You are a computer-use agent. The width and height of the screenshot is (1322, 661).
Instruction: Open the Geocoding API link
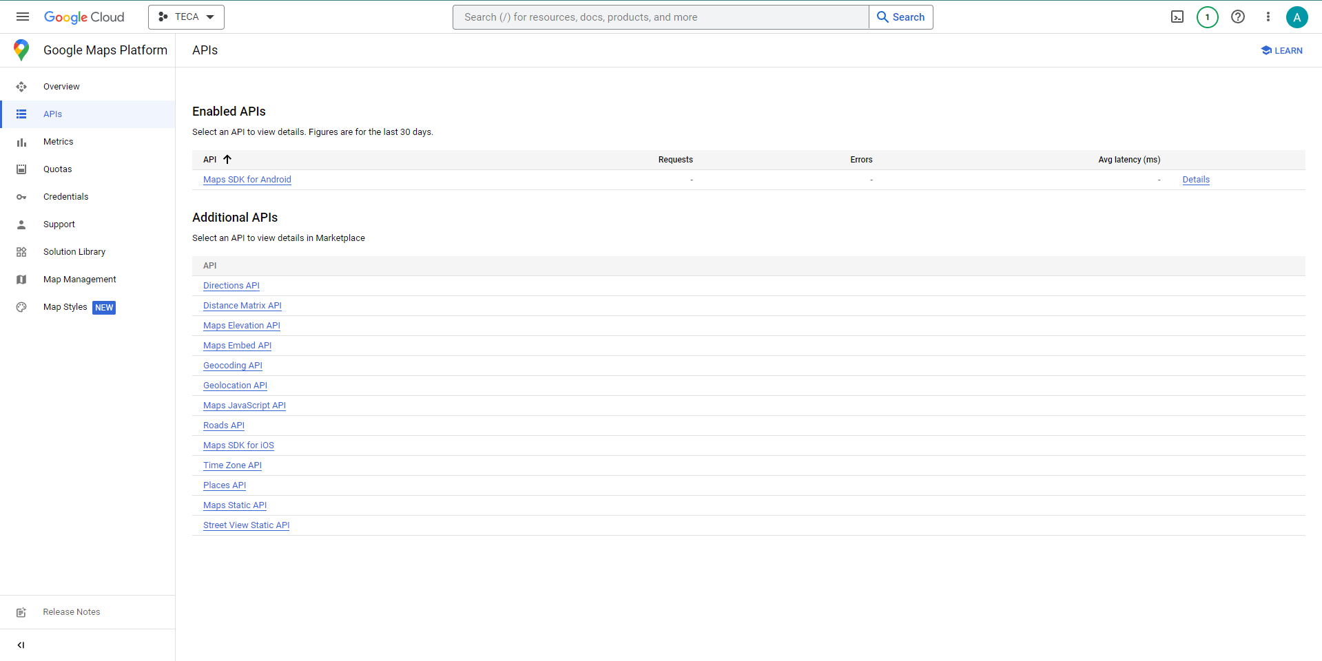232,366
